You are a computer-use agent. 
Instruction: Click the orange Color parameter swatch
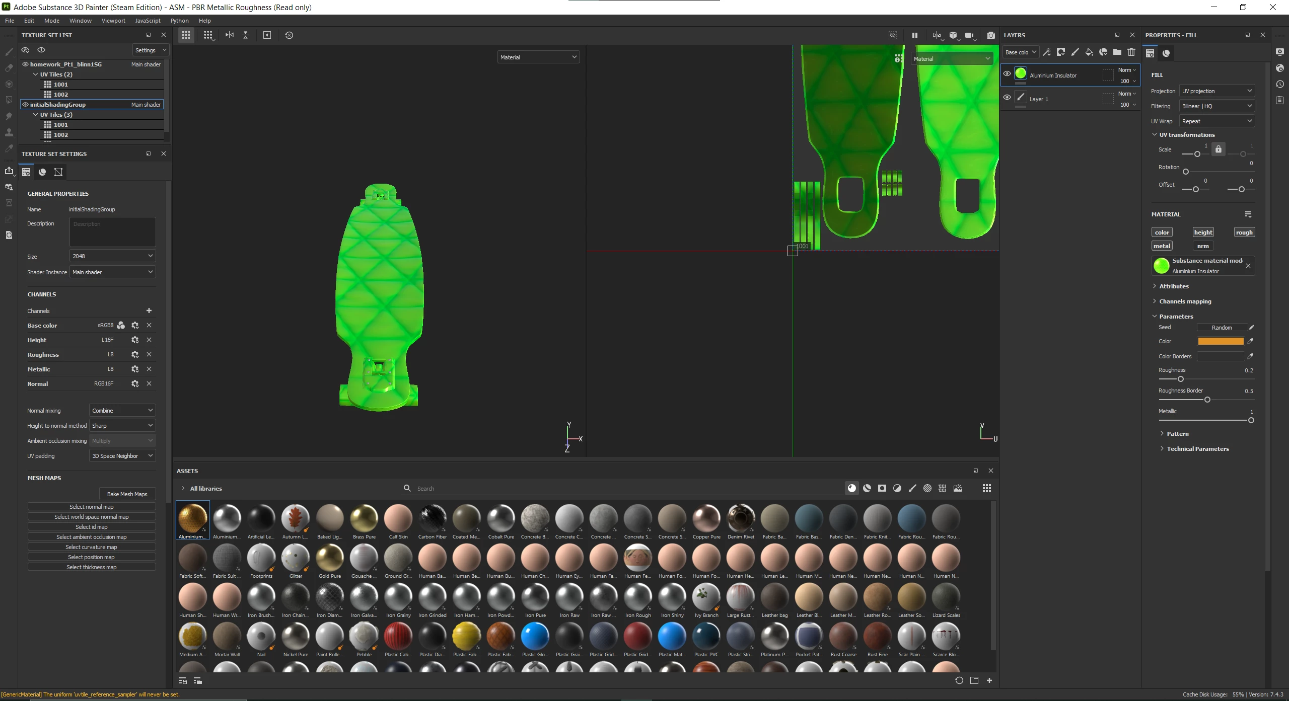[1221, 341]
